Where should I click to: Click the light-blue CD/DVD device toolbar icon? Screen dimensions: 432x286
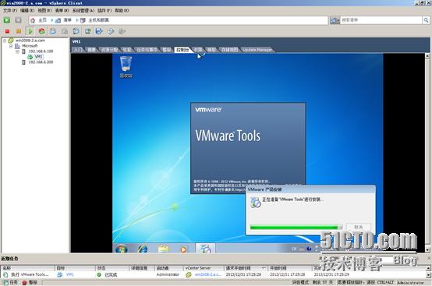111,31
